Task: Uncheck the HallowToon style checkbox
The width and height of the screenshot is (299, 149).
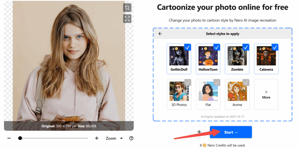Action: point(217,47)
